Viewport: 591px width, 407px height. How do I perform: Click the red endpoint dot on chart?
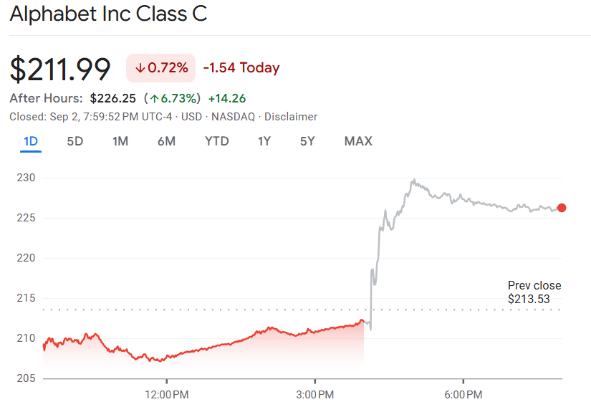(x=562, y=208)
